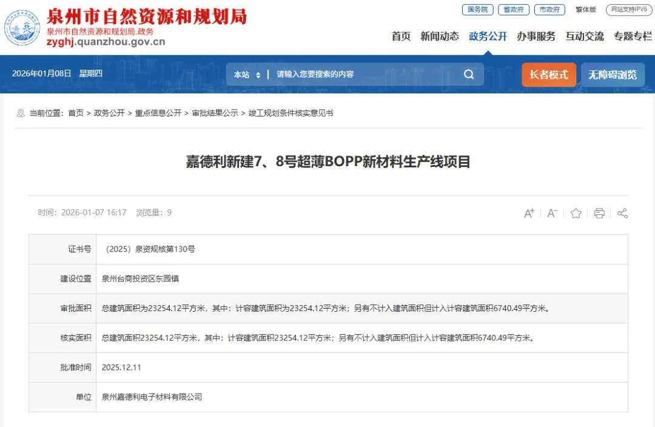The image size is (655, 427).
Task: Click the 浏览量：9 view count
Action: [x=153, y=213]
